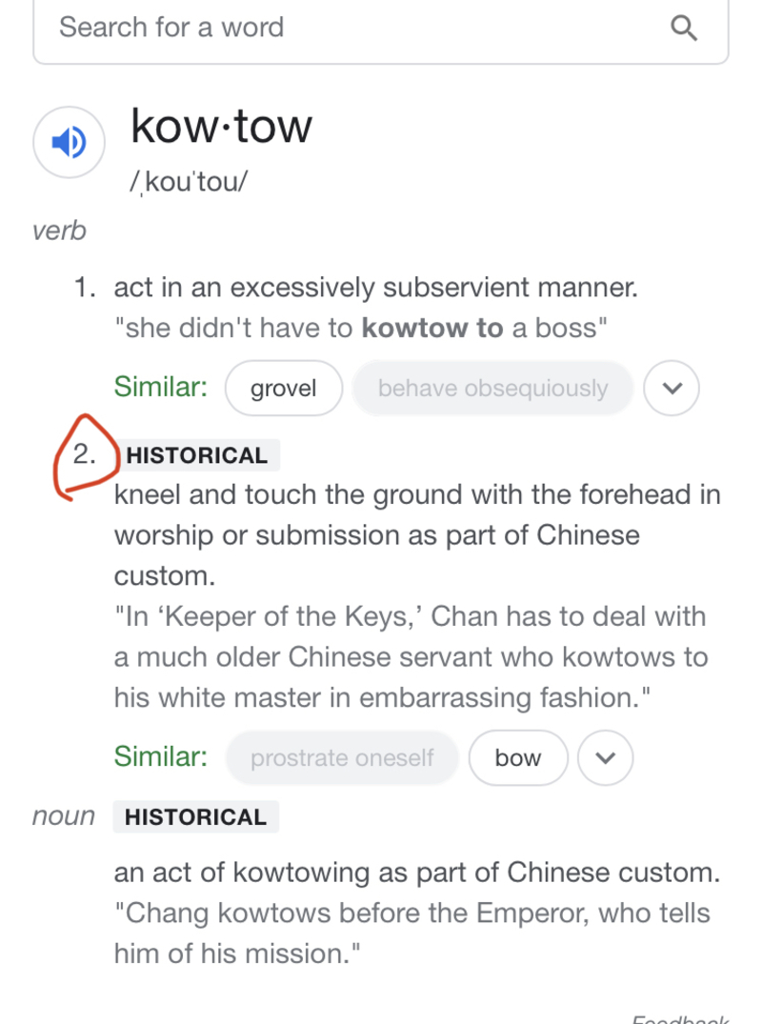
Task: Click the phonetic spelling /ˌkouˈtou/
Action: coord(189,182)
